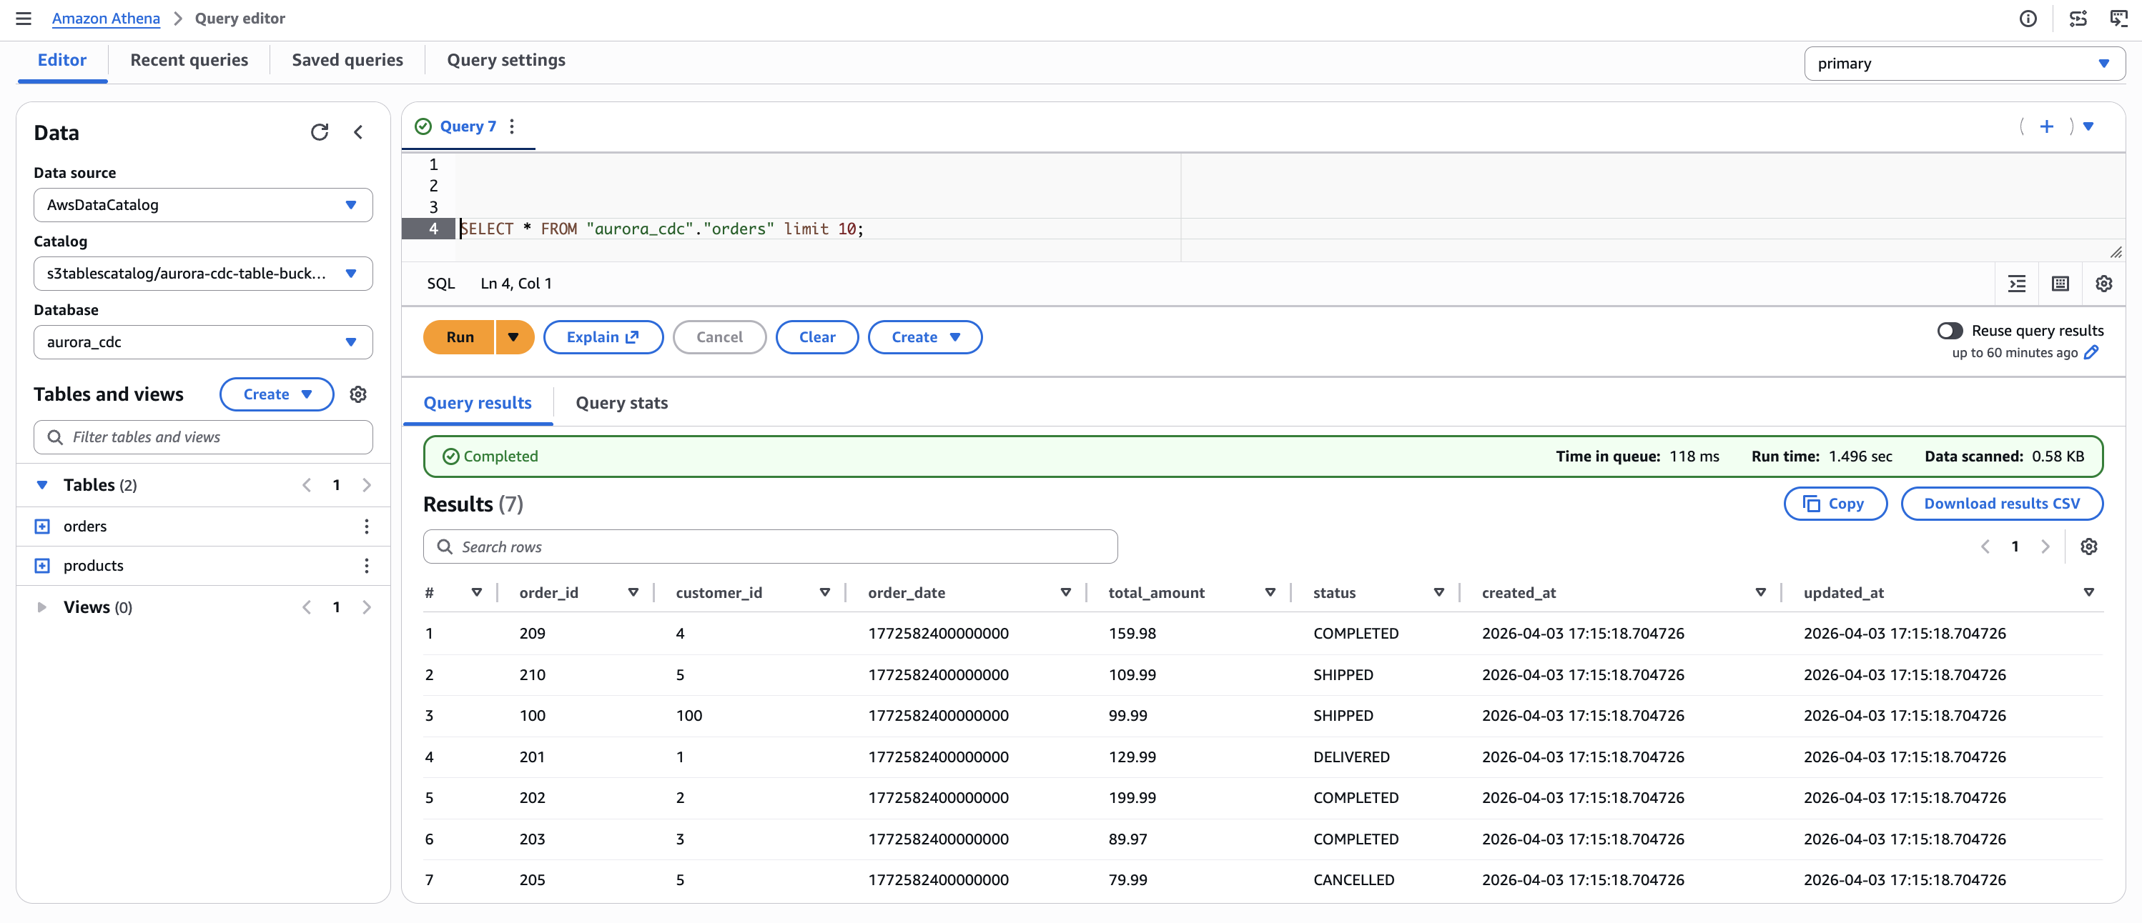
Task: Open the screen tutorial icon in header
Action: coord(2118,19)
